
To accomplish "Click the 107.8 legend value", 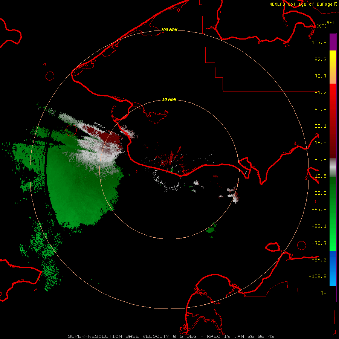I will pos(319,42).
